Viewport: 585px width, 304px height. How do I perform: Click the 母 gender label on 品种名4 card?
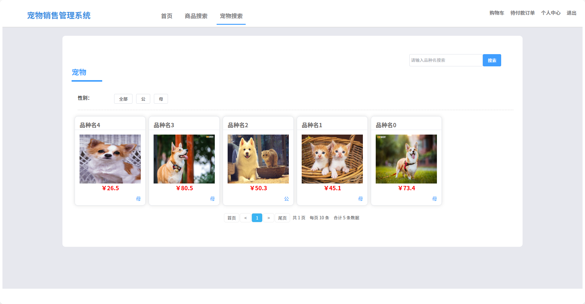click(138, 199)
